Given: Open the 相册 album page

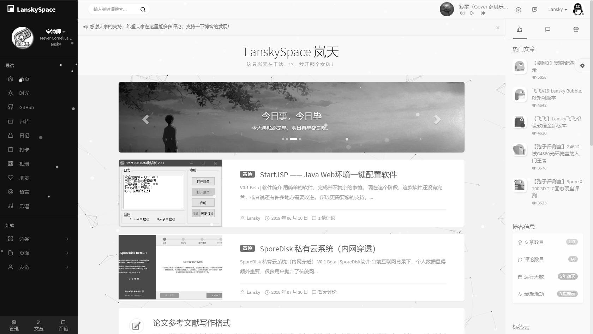Looking at the screenshot, I should 24,164.
